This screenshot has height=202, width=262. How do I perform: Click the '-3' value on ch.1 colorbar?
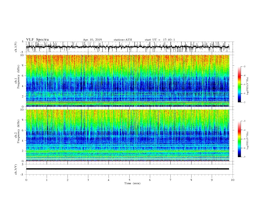click(244, 66)
